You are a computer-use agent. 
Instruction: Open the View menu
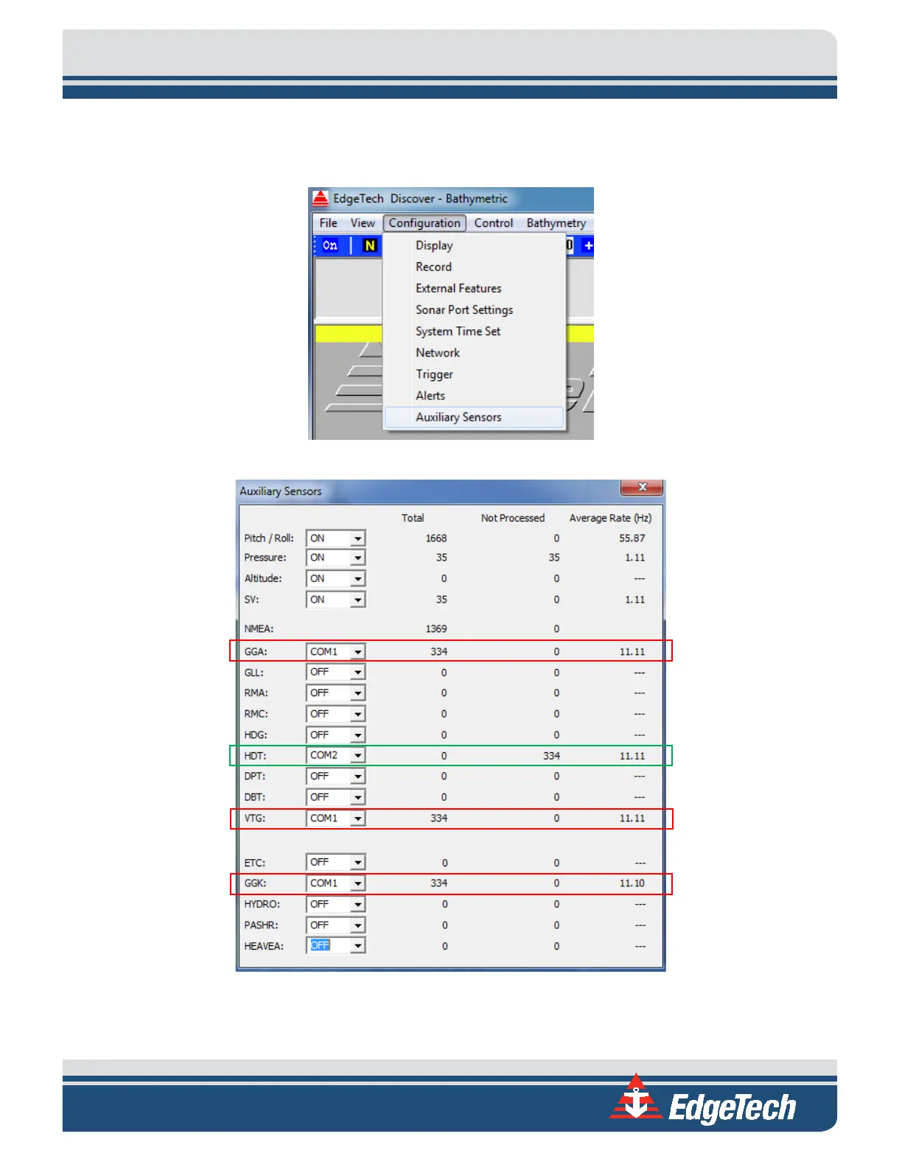(363, 223)
